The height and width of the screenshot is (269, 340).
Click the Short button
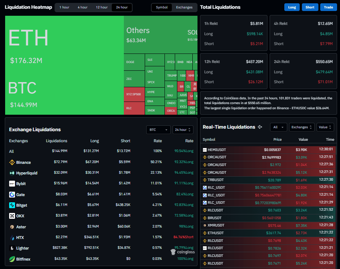pos(310,7)
